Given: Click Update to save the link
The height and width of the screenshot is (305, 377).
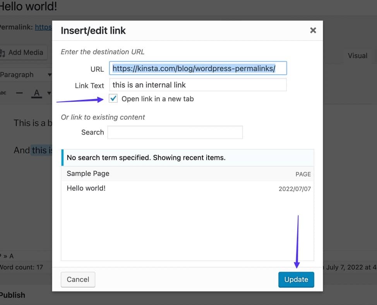Looking at the screenshot, I should click(296, 279).
